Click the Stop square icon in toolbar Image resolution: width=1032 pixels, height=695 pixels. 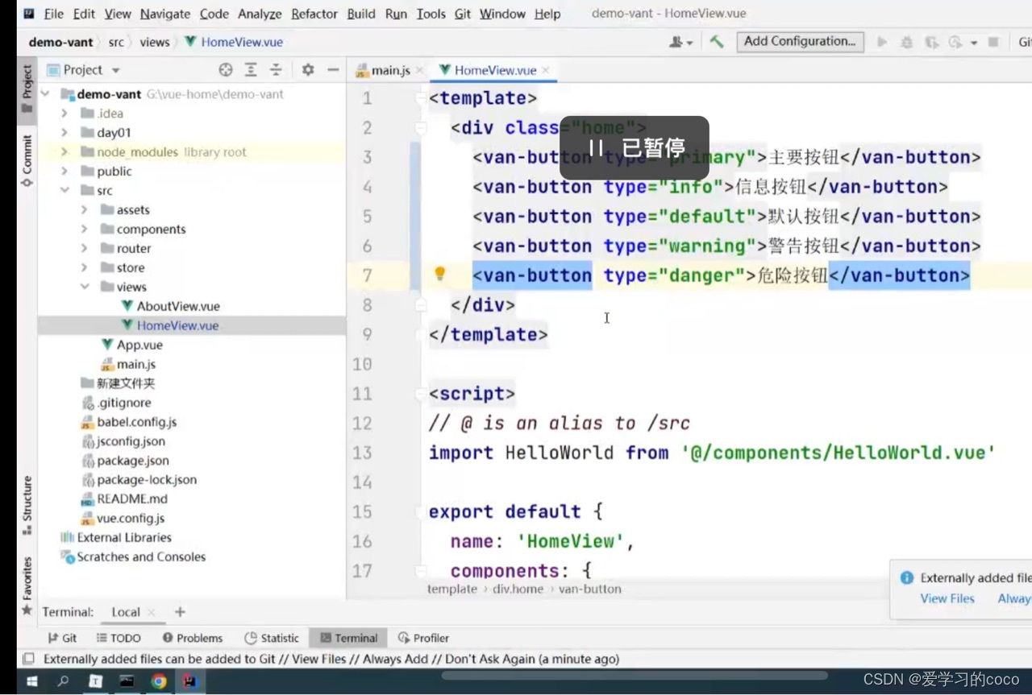[993, 42]
